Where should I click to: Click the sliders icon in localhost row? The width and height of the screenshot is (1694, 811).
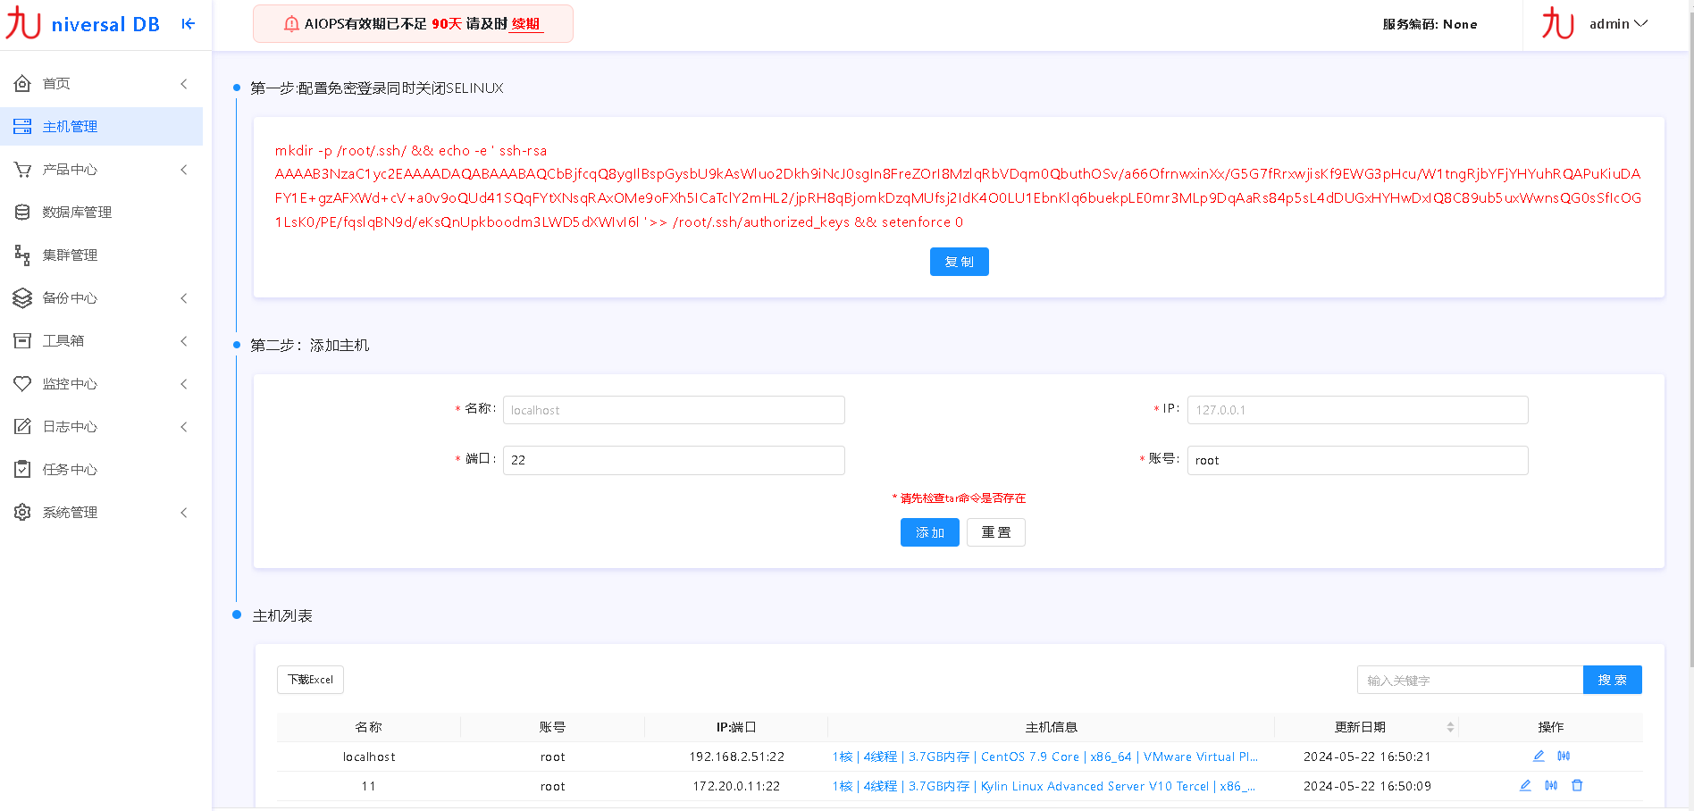1564,756
